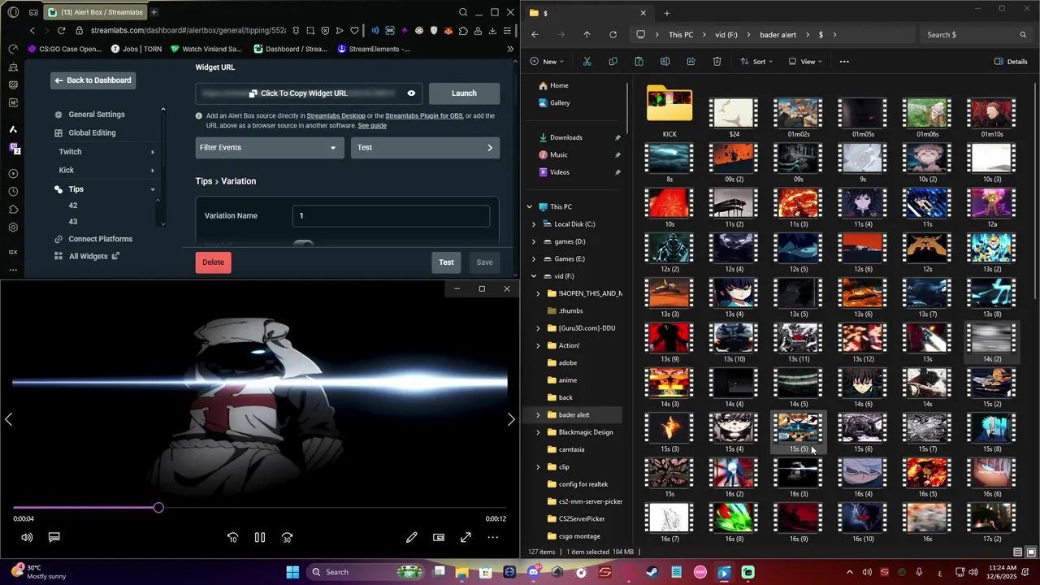Open the See guide link
The width and height of the screenshot is (1040, 585).
click(x=372, y=126)
